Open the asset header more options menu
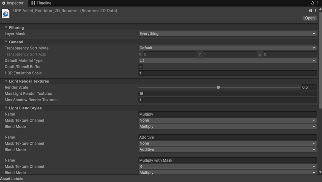This screenshot has height=182, width=322. pyautogui.click(x=316, y=11)
